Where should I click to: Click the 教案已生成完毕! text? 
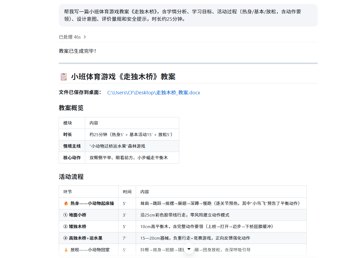pos(78,51)
